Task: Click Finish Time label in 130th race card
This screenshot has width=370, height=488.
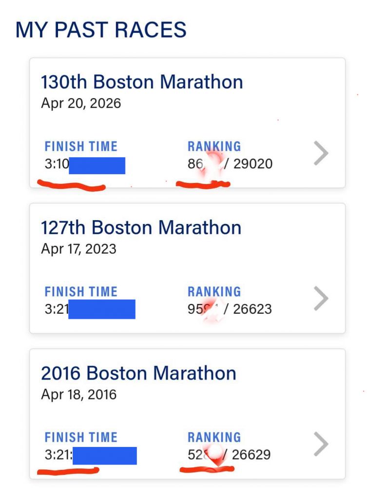Action: pos(81,146)
